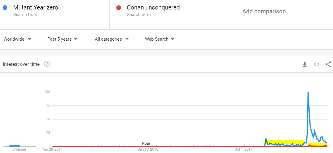Click the red dot for Conan unconquered
Image resolution: width=333 pixels, height=153 pixels.
point(119,8)
